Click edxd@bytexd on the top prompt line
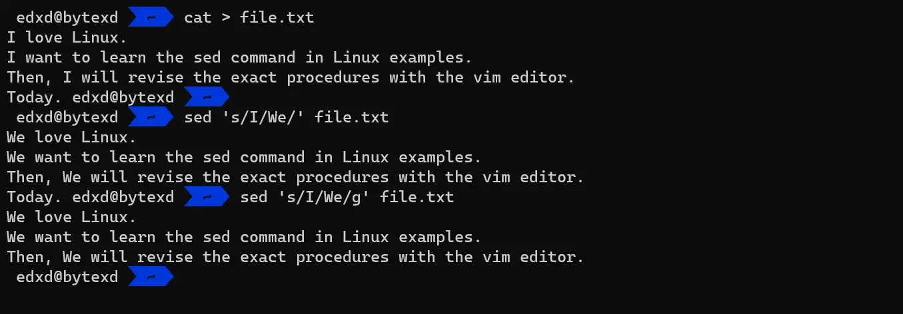903x314 pixels. (67, 17)
